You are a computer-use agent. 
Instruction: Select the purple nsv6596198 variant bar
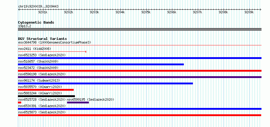[140, 77]
